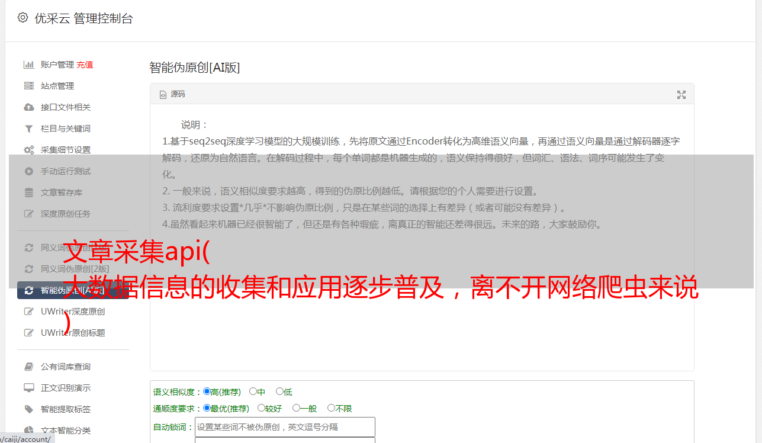This screenshot has height=443, width=762.
Task: Select 中 for 语义相似度
Action: (253, 391)
